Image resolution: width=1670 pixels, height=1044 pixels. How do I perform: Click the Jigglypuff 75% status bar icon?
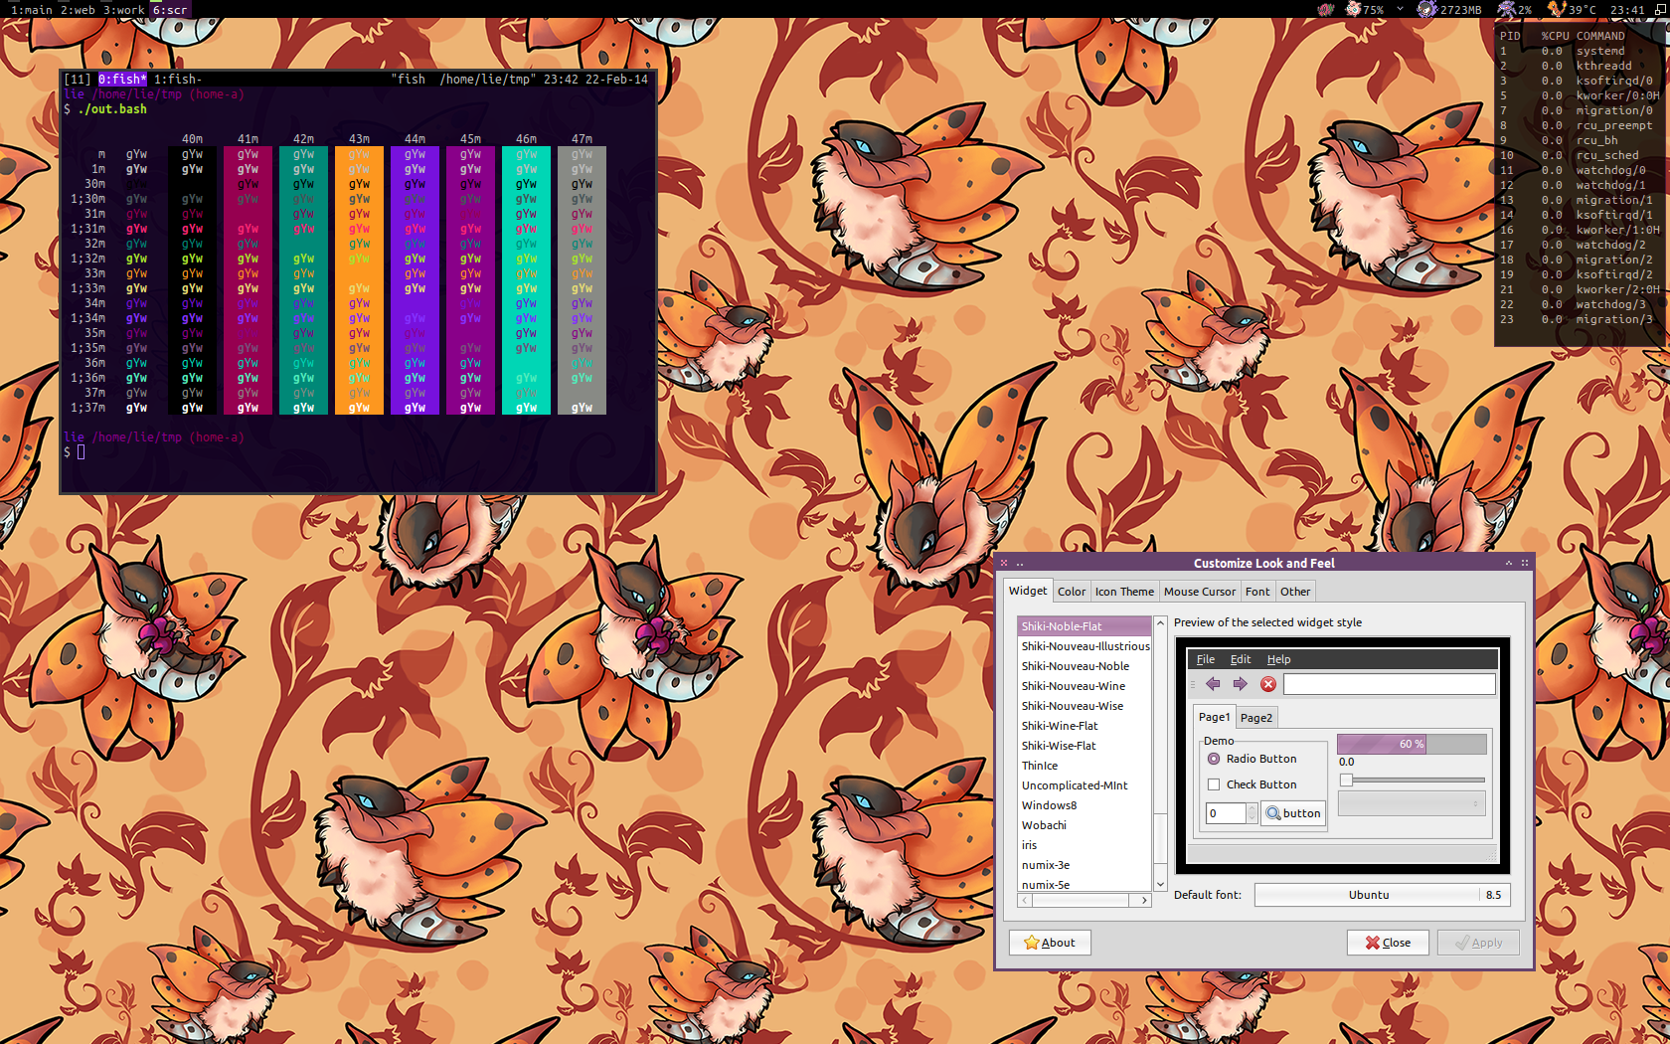(x=1353, y=9)
